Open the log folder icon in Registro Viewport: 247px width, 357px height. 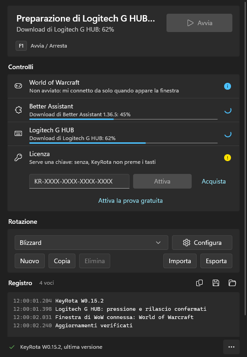pos(232,283)
